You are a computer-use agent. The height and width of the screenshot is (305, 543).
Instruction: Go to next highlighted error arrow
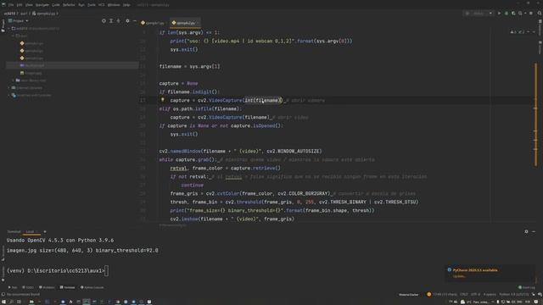(x=534, y=32)
